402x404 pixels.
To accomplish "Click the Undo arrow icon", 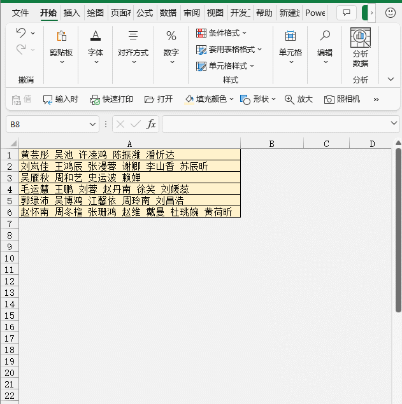I will [21, 33].
